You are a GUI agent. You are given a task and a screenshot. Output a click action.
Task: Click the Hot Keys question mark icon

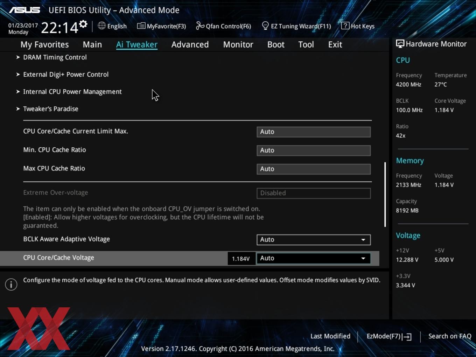pos(345,26)
